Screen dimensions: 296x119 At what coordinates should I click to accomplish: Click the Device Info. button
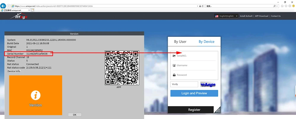point(14,71)
